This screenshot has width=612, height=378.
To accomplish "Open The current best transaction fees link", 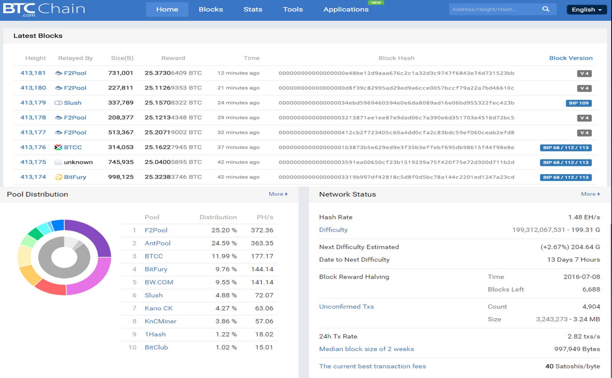I will pyautogui.click(x=372, y=366).
